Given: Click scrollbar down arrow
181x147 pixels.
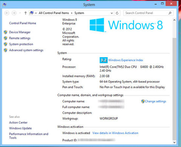Looking at the screenshot, I should pyautogui.click(x=174, y=142).
